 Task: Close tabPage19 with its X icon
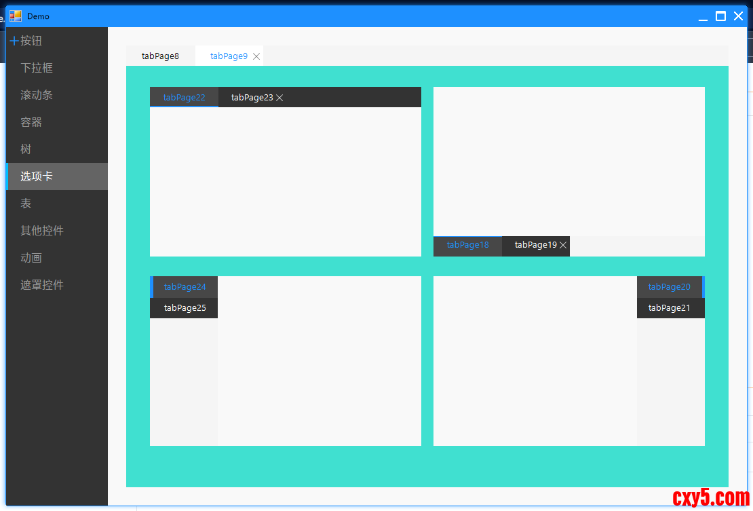tap(563, 246)
